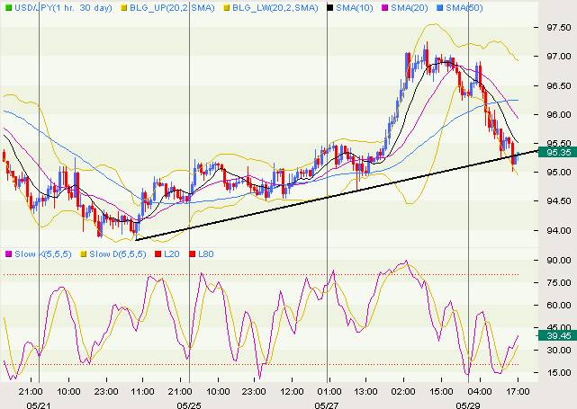This screenshot has height=409, width=577.
Task: Click the green USD/JPY legend swatch
Action: click(8, 8)
